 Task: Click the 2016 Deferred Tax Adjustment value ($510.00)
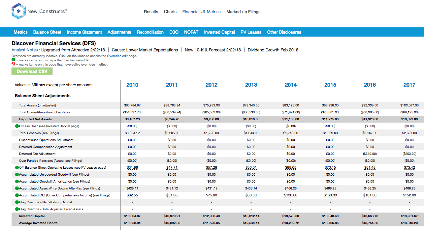coord(370,154)
